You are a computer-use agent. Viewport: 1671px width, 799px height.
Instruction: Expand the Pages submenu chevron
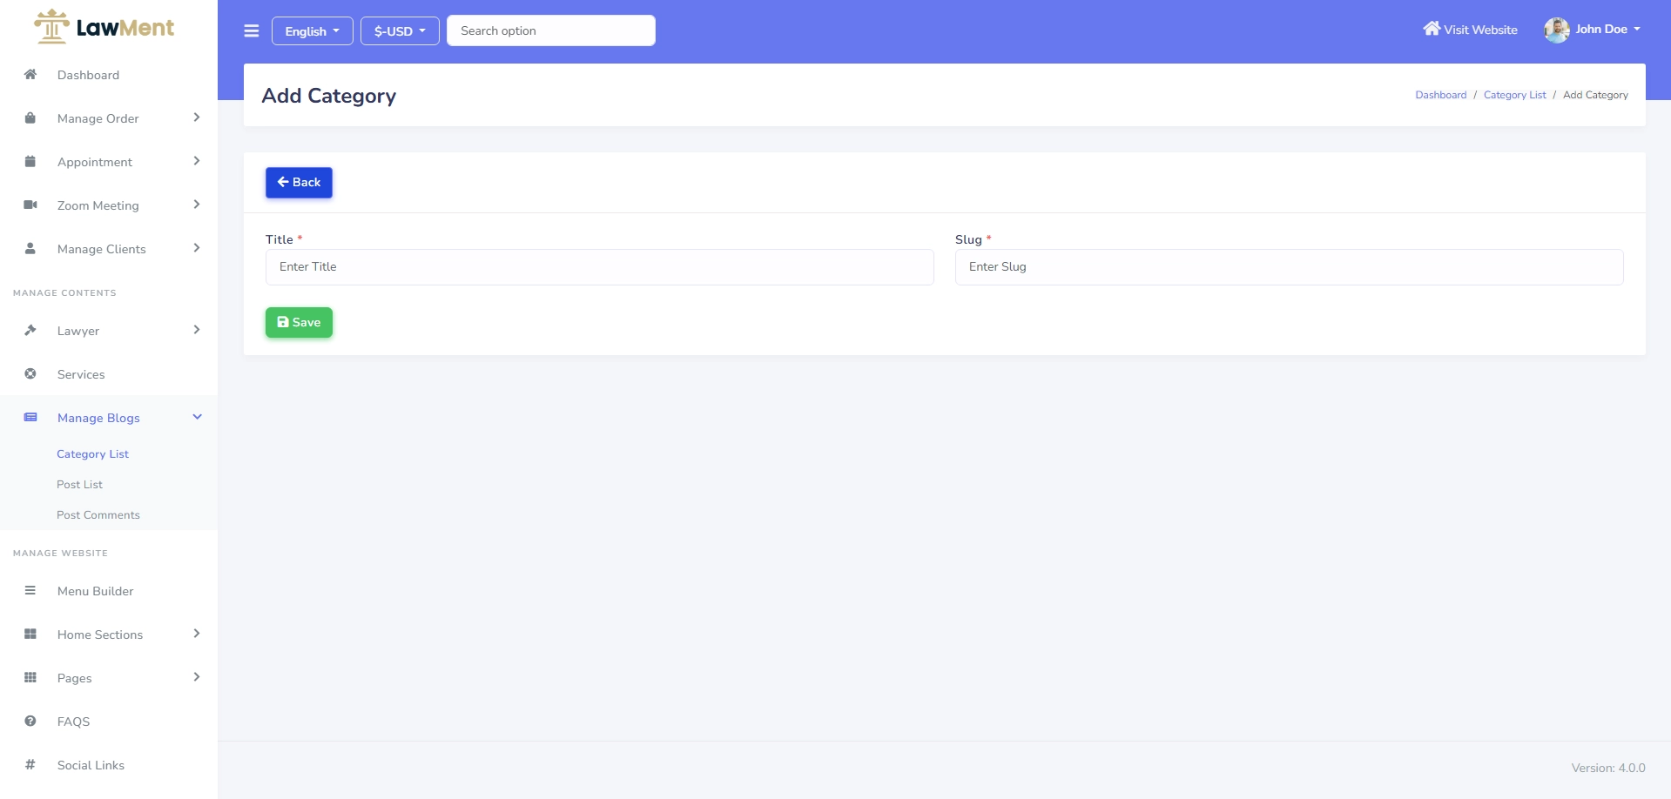click(x=197, y=677)
